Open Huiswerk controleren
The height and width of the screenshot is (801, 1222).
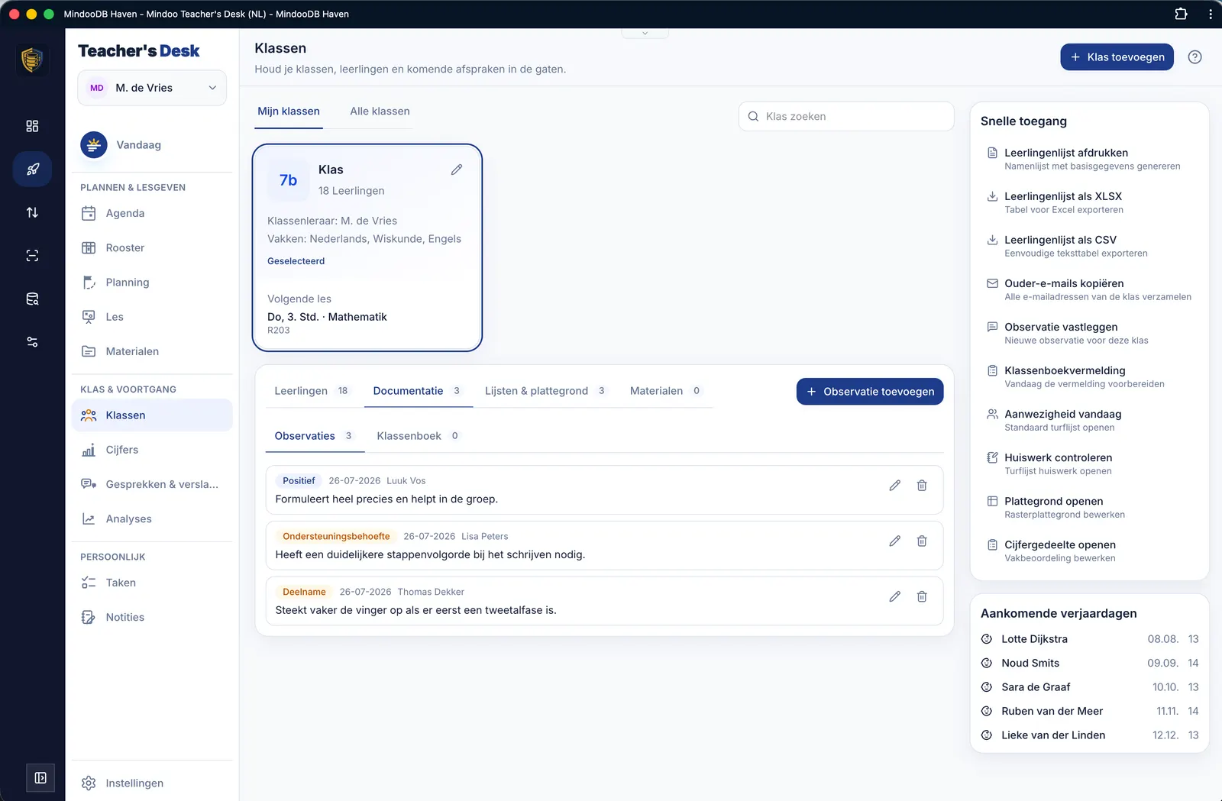1089,463
